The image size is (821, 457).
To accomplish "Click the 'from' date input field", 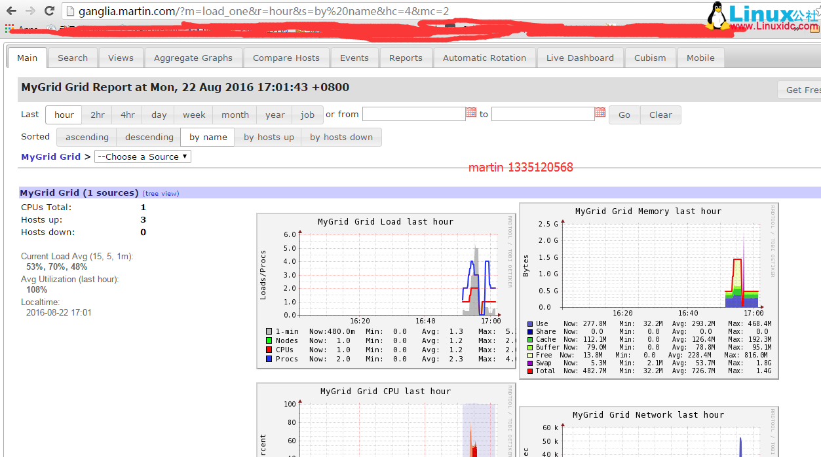I will 413,115.
